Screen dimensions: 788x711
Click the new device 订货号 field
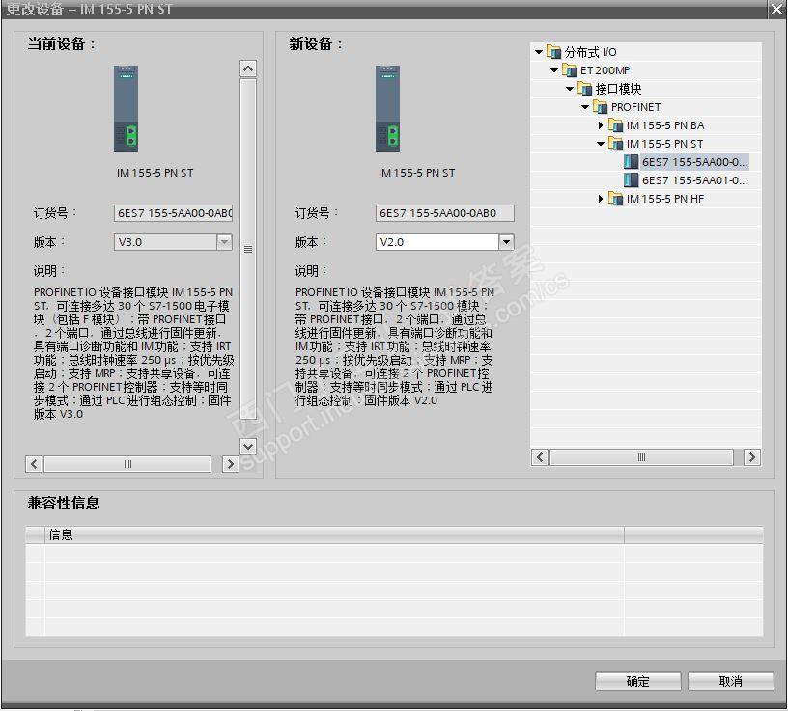click(x=445, y=213)
